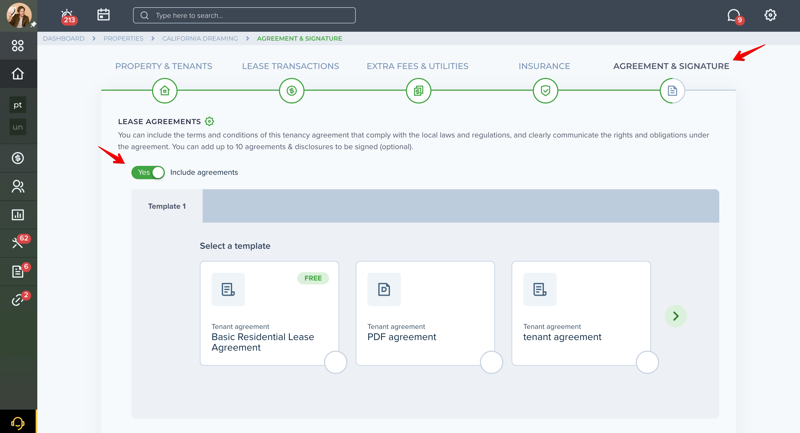Select the Template 1 tab
Screen dimensions: 800x433
tap(167, 206)
